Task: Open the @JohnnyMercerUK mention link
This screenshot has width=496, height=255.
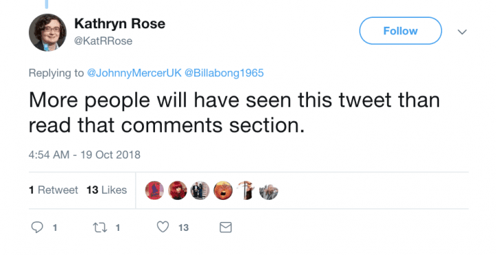Action: pyautogui.click(x=134, y=73)
